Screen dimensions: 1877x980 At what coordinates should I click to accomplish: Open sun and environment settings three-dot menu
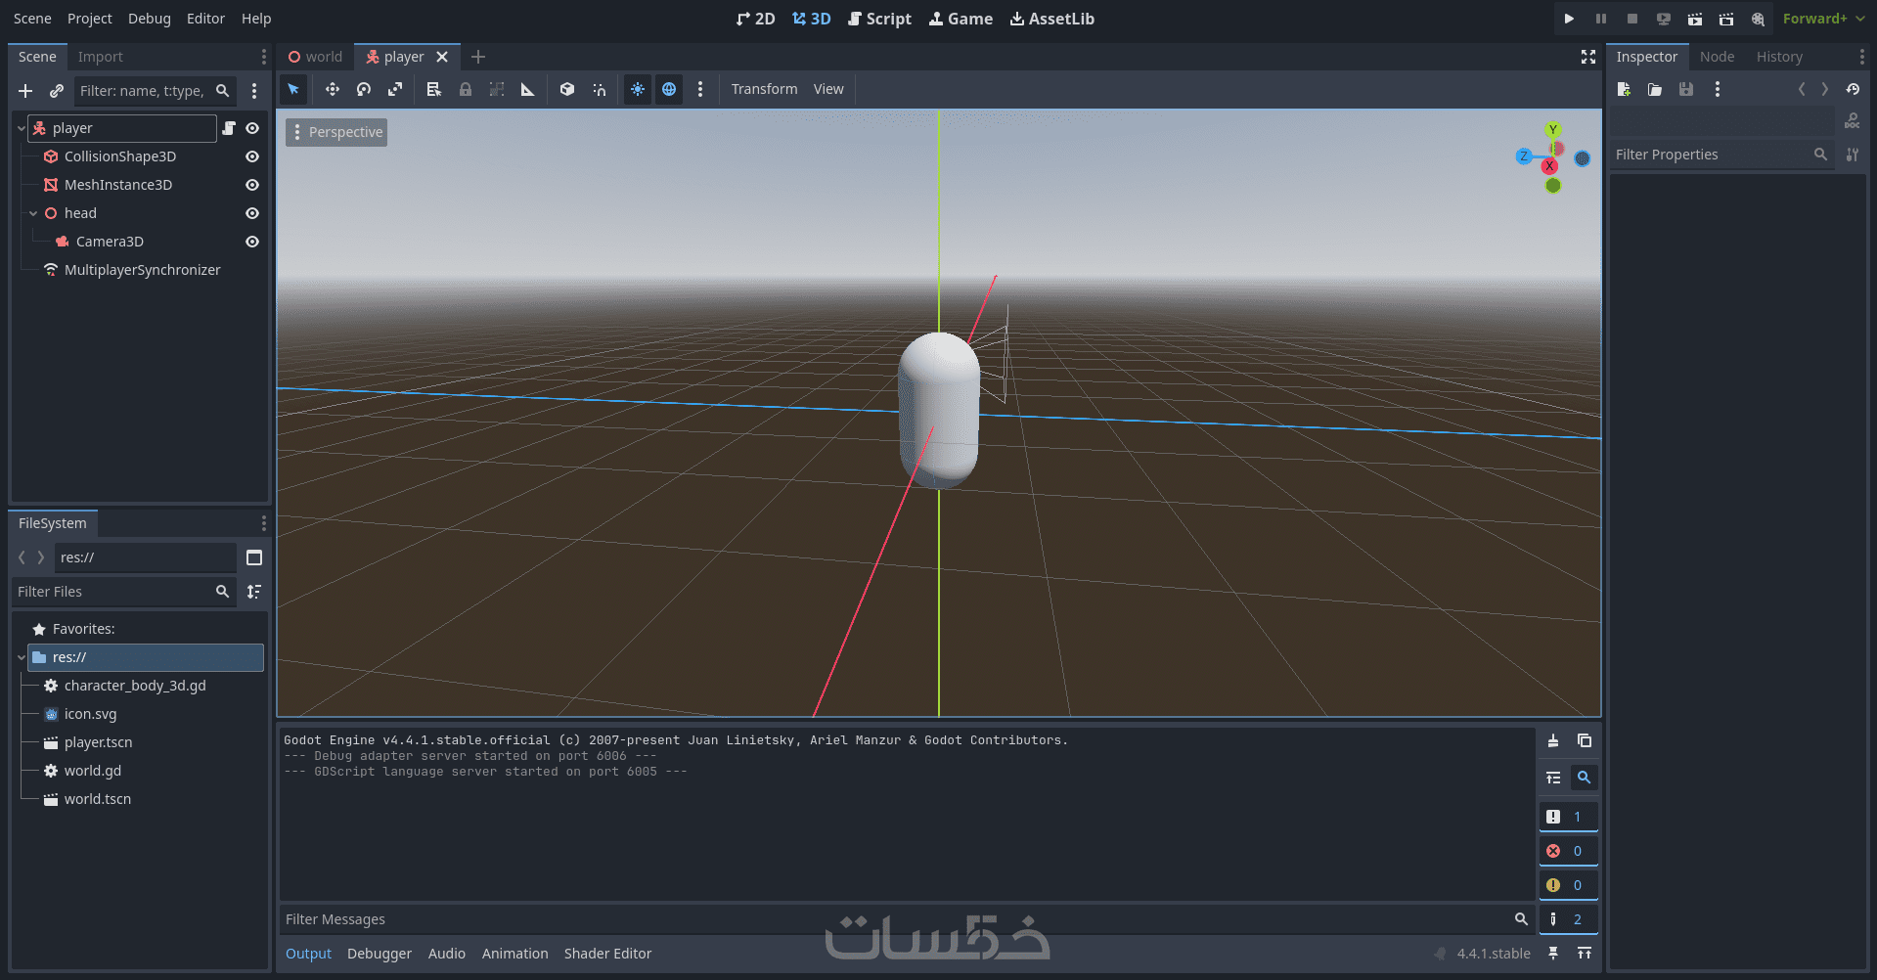tap(700, 89)
